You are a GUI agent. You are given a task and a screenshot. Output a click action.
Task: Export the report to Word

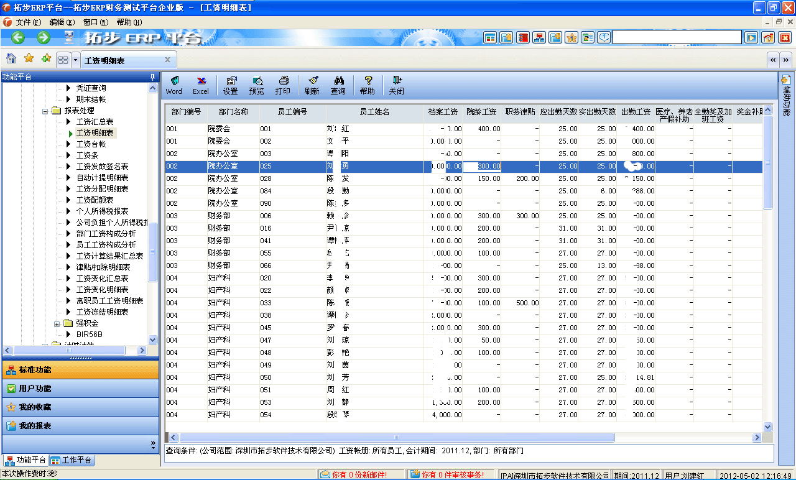pyautogui.click(x=174, y=85)
